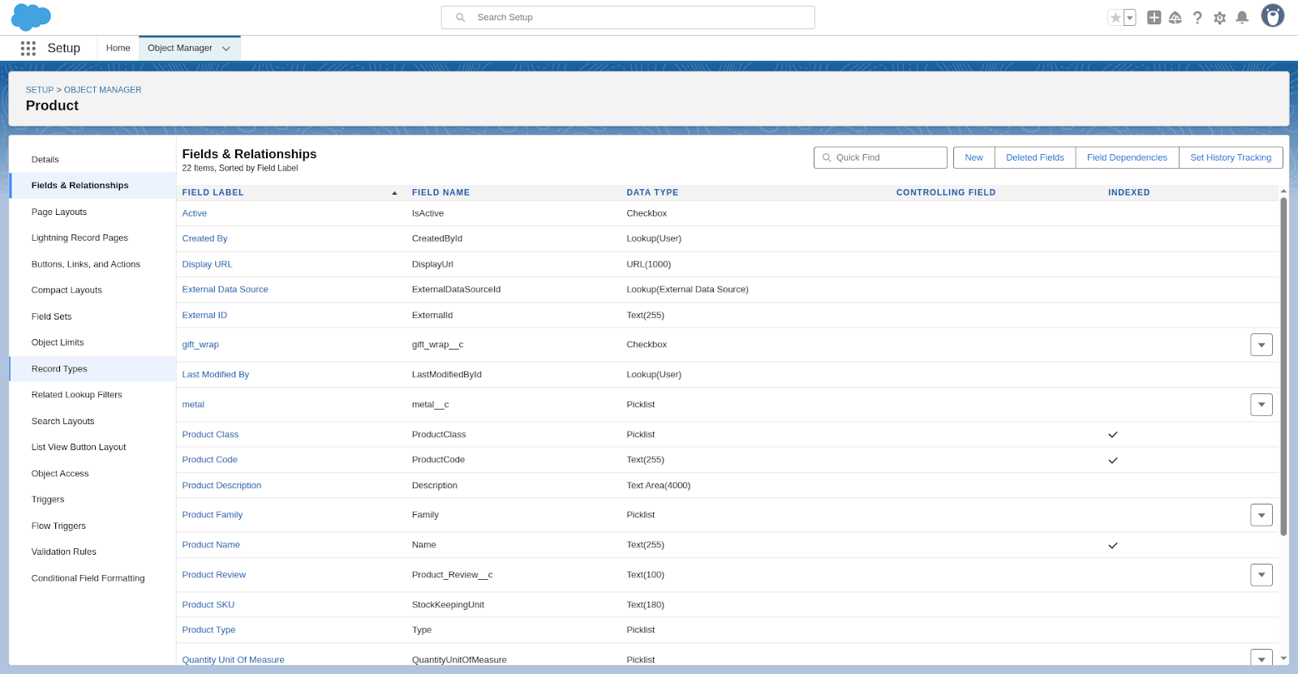Switch to the Home tab

point(118,49)
